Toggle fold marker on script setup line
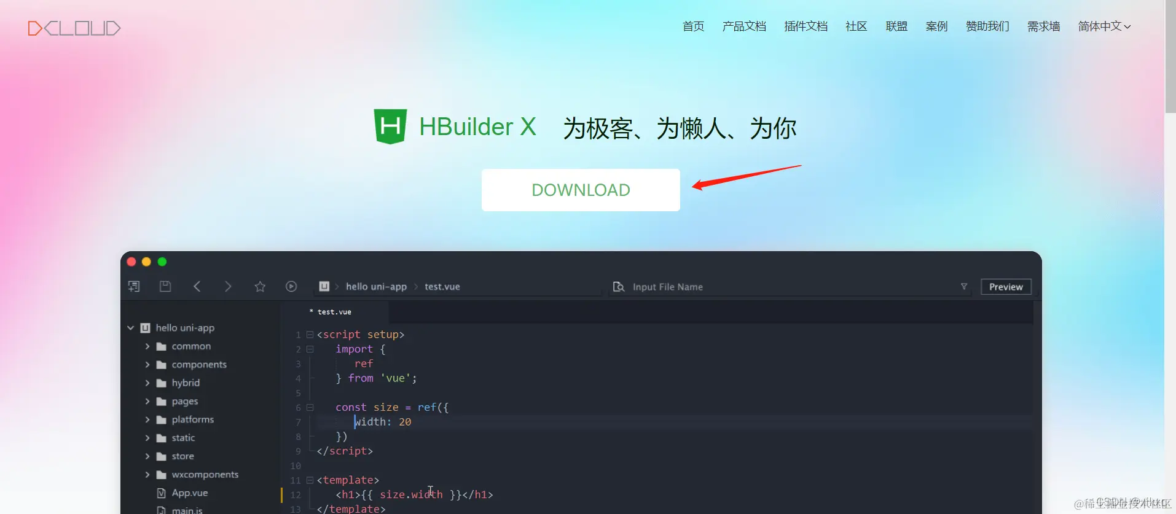The image size is (1176, 514). 310,335
